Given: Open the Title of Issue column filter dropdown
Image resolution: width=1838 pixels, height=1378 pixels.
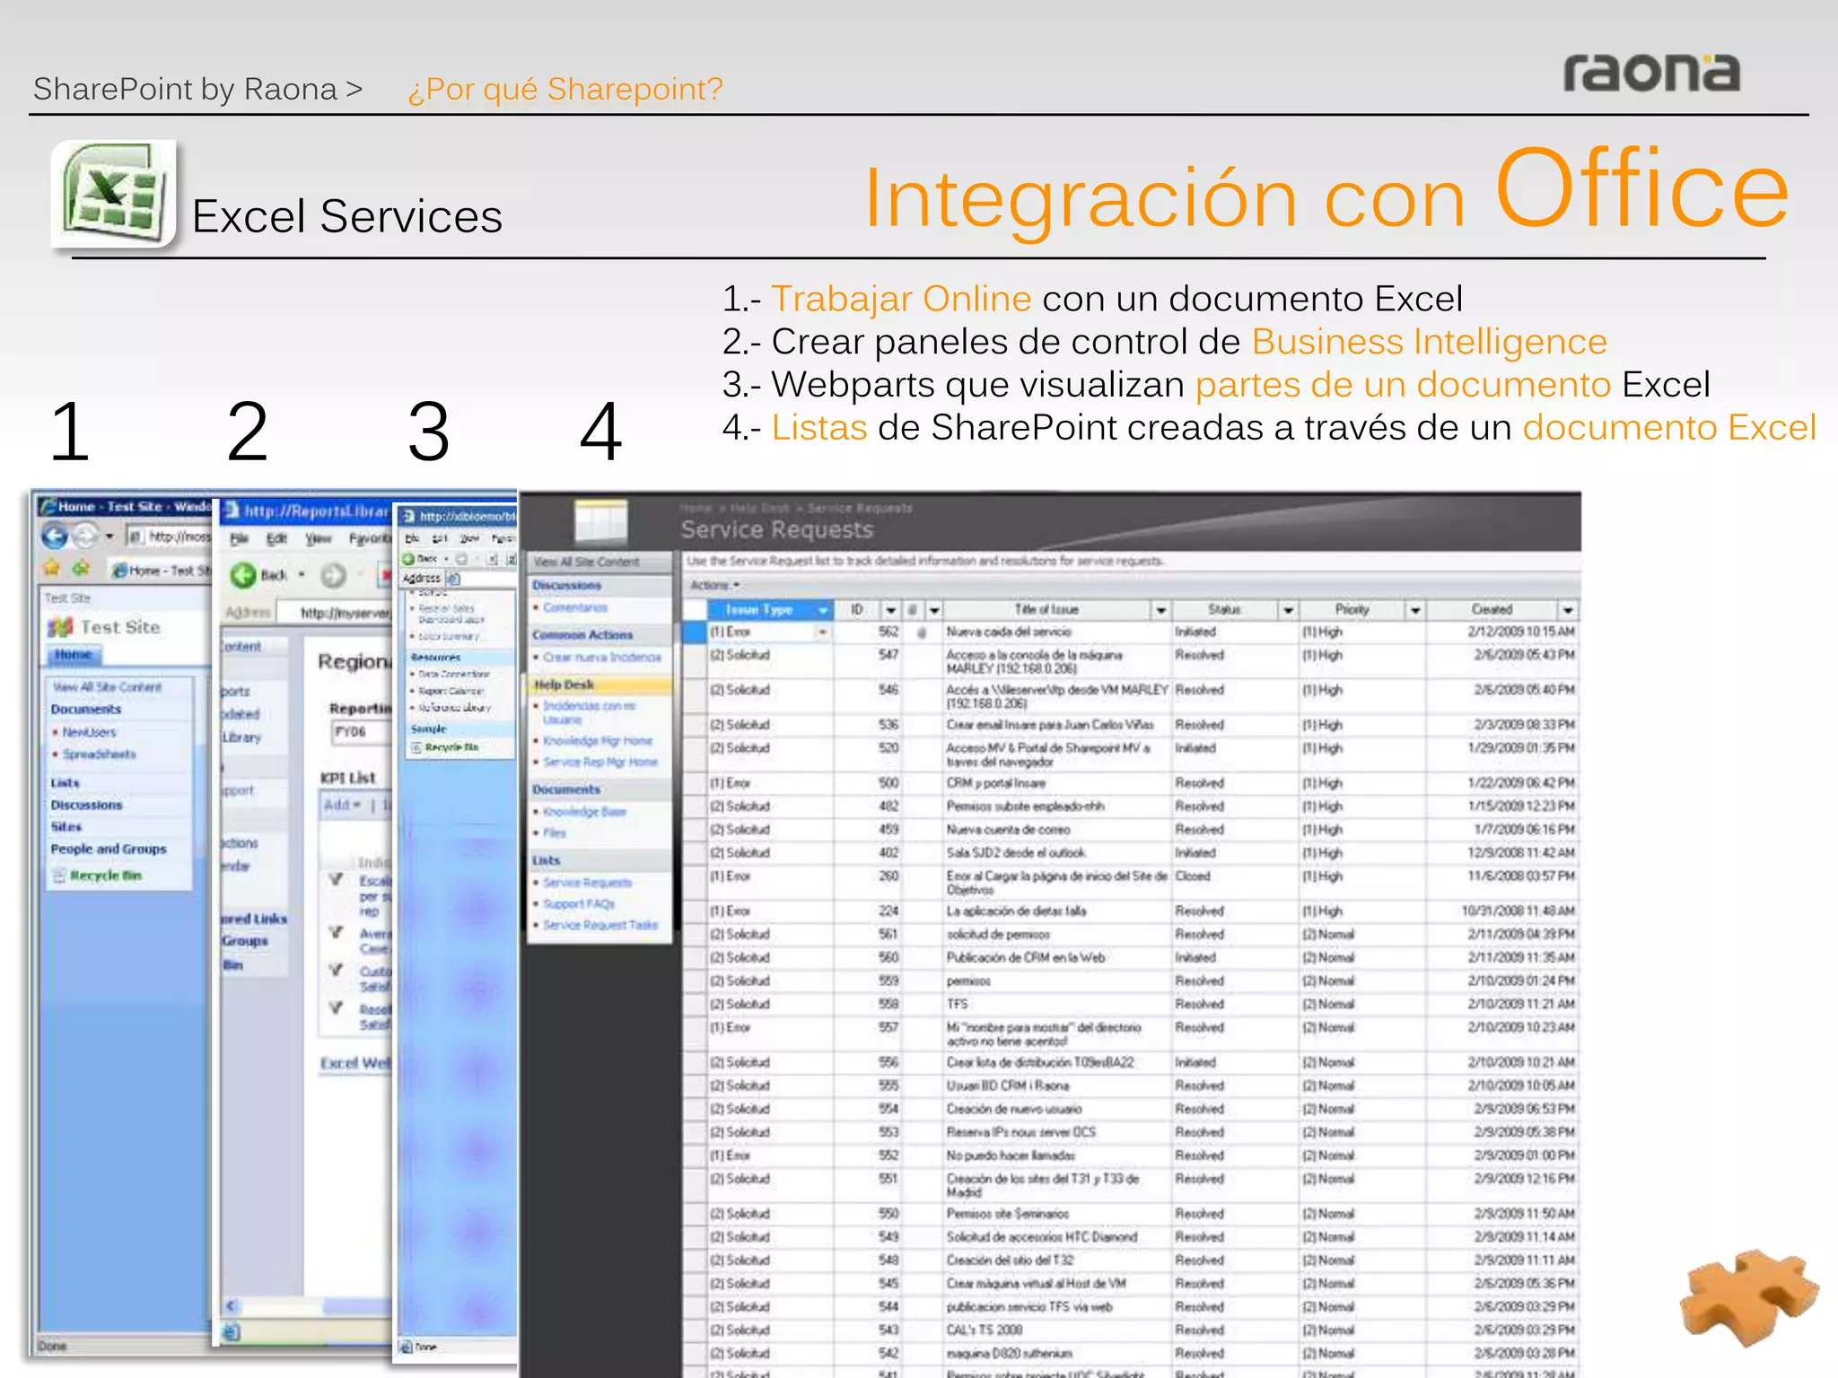Looking at the screenshot, I should click(x=1160, y=610).
